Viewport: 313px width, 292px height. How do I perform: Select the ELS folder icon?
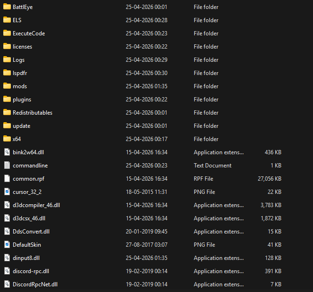pyautogui.click(x=7, y=20)
